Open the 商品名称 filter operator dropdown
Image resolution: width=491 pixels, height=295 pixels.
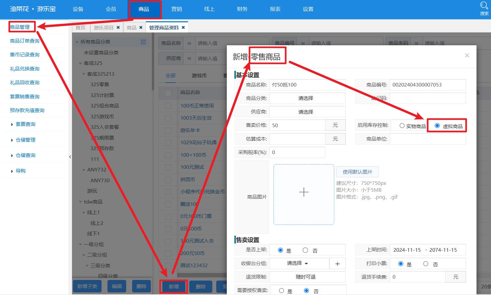click(189, 43)
